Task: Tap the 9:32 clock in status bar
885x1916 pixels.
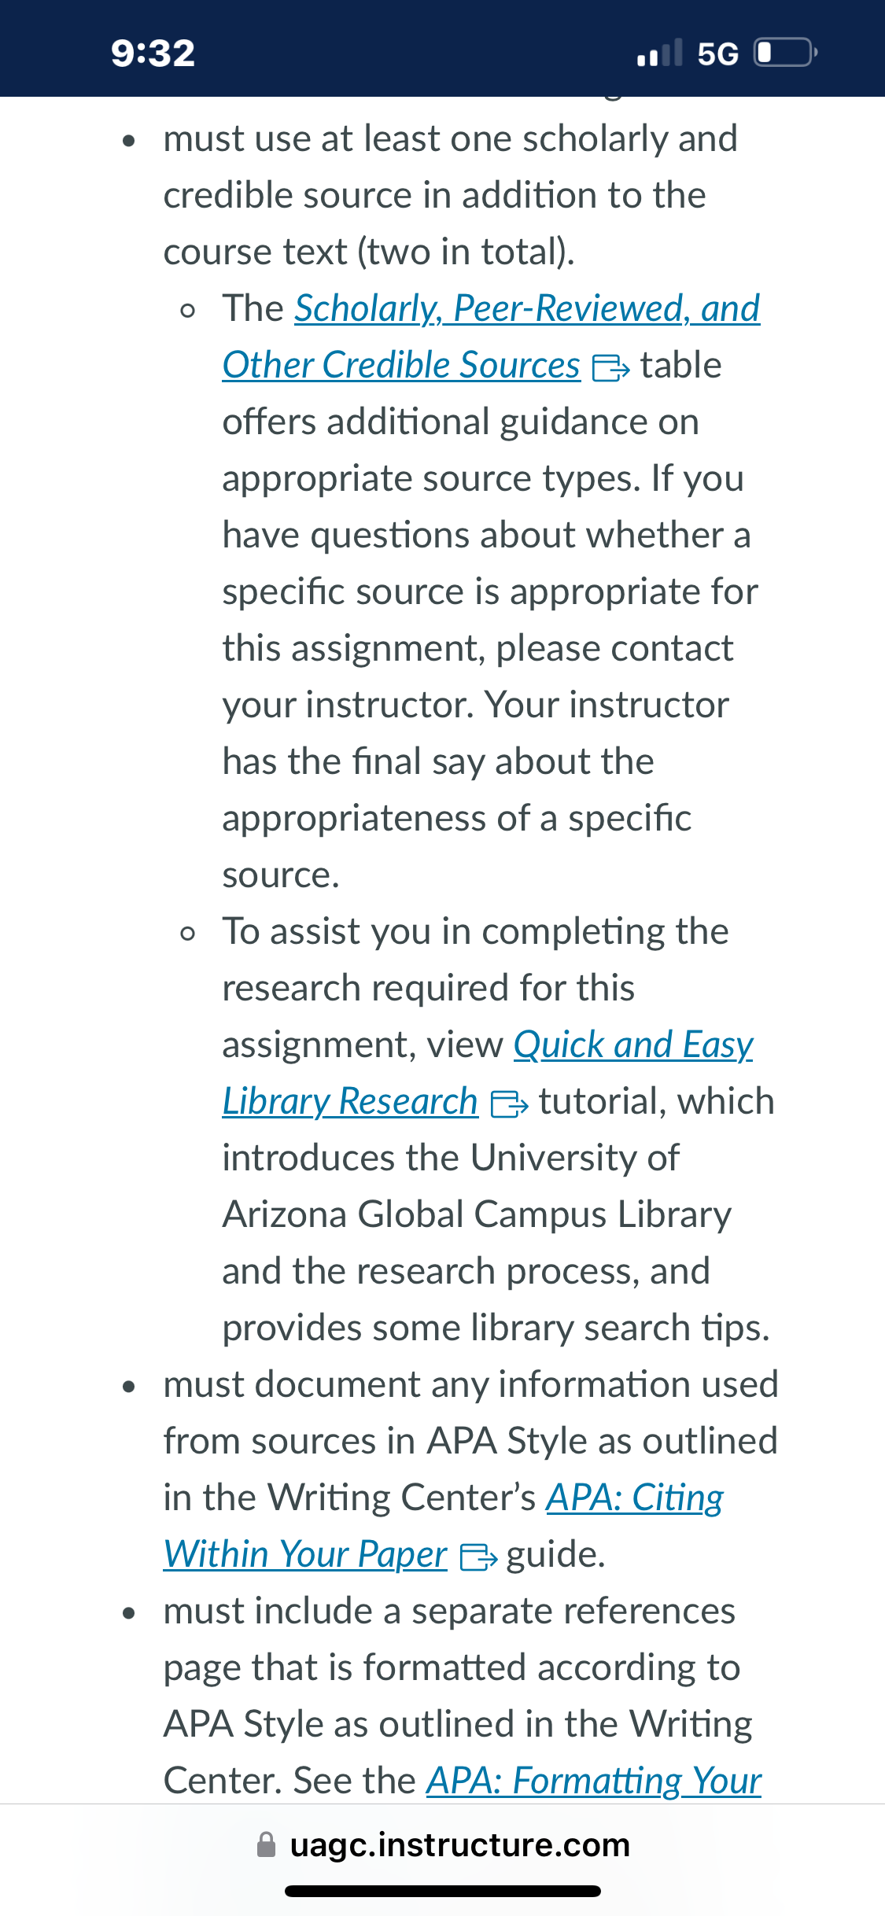Action: tap(153, 53)
